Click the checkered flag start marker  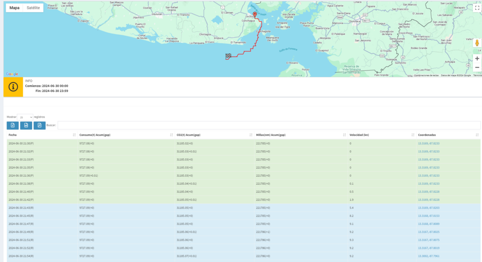(228, 56)
